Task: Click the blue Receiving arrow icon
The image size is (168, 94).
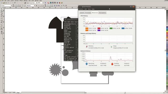Action: click(87, 64)
